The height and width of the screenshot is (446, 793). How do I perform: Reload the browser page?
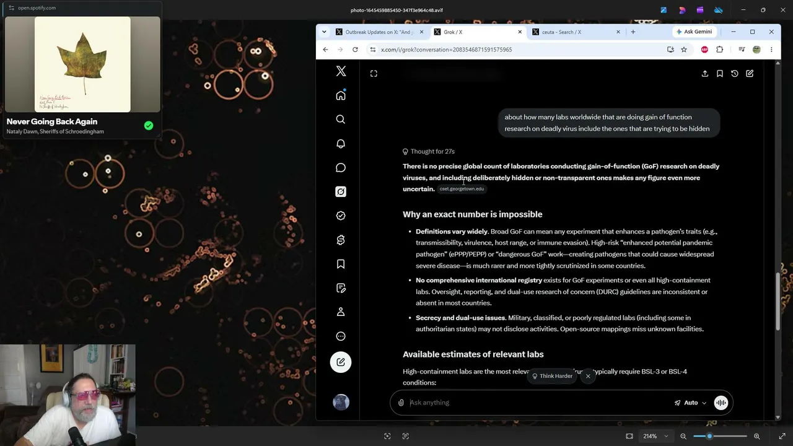355,50
